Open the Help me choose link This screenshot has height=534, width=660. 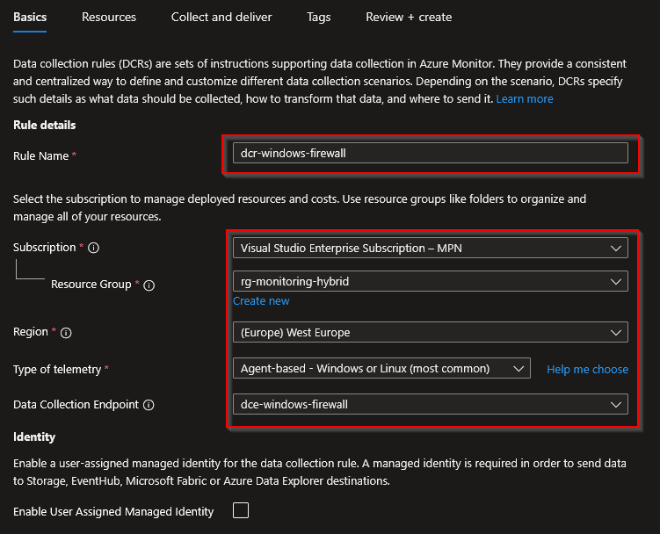tap(587, 369)
